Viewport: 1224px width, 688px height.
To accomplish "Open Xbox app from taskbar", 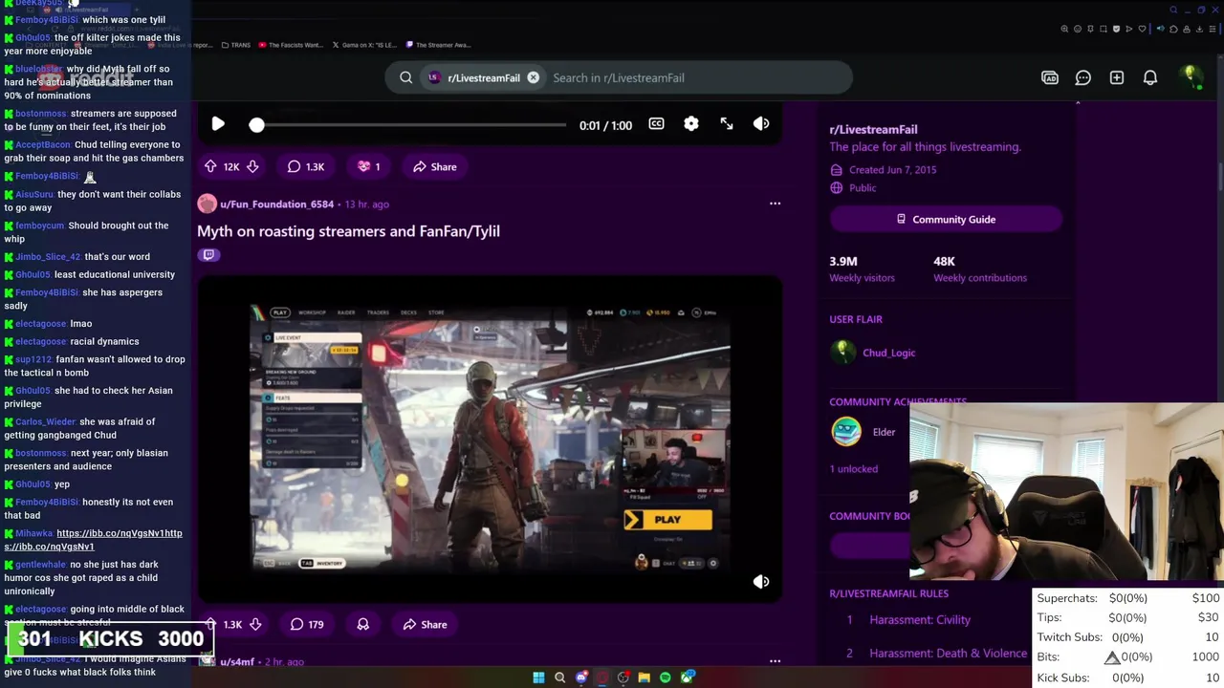I will 688,677.
